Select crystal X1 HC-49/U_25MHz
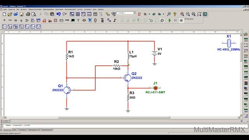Image resolution: width=249 pixels, height=140 pixels. pyautogui.click(x=229, y=43)
